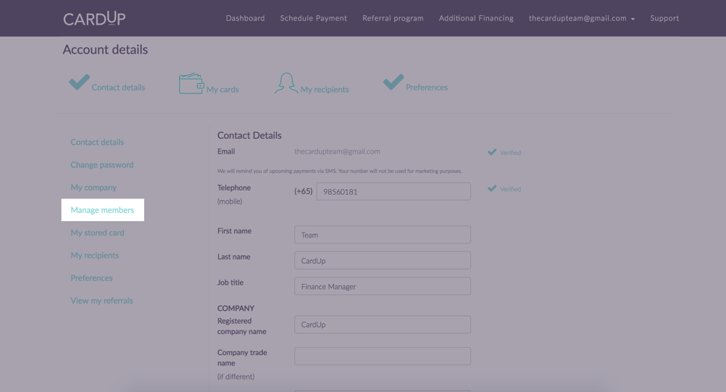Expand the thecardupteam@gmail.com account dropdown
Image resolution: width=726 pixels, height=392 pixels.
click(x=581, y=18)
